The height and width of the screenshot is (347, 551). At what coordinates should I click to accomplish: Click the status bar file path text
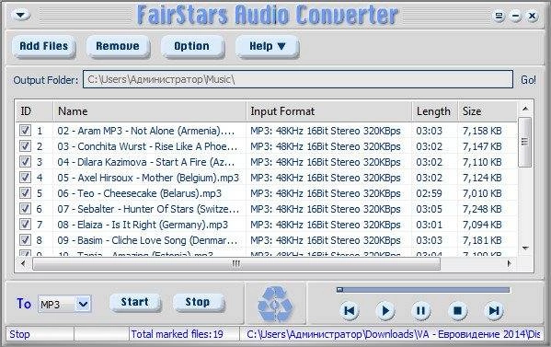point(393,334)
